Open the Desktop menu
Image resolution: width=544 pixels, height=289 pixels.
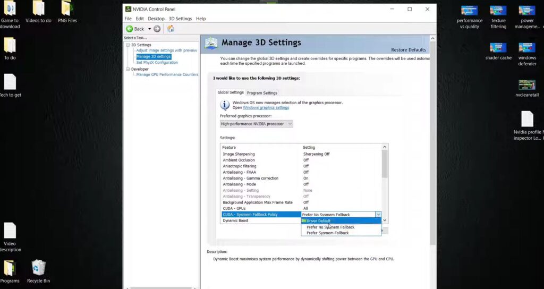[x=156, y=19]
